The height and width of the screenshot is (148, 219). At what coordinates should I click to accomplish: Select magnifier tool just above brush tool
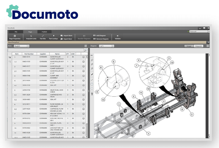(x=92, y=69)
